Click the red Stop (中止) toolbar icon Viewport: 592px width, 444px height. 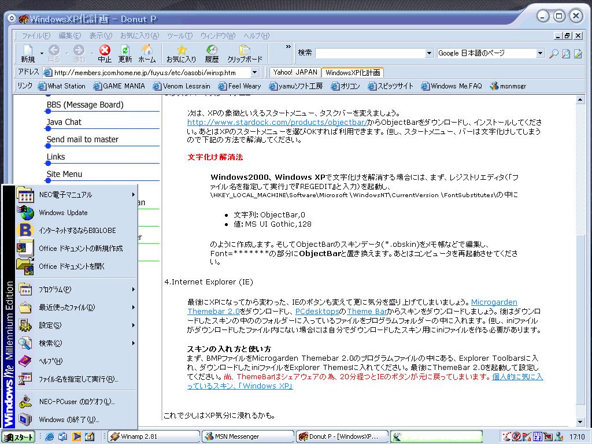[105, 50]
